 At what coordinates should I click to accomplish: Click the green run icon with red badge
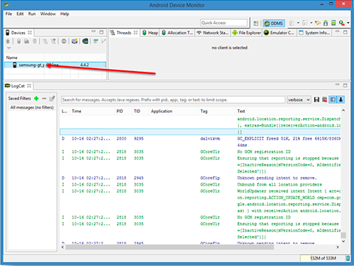(x=341, y=23)
